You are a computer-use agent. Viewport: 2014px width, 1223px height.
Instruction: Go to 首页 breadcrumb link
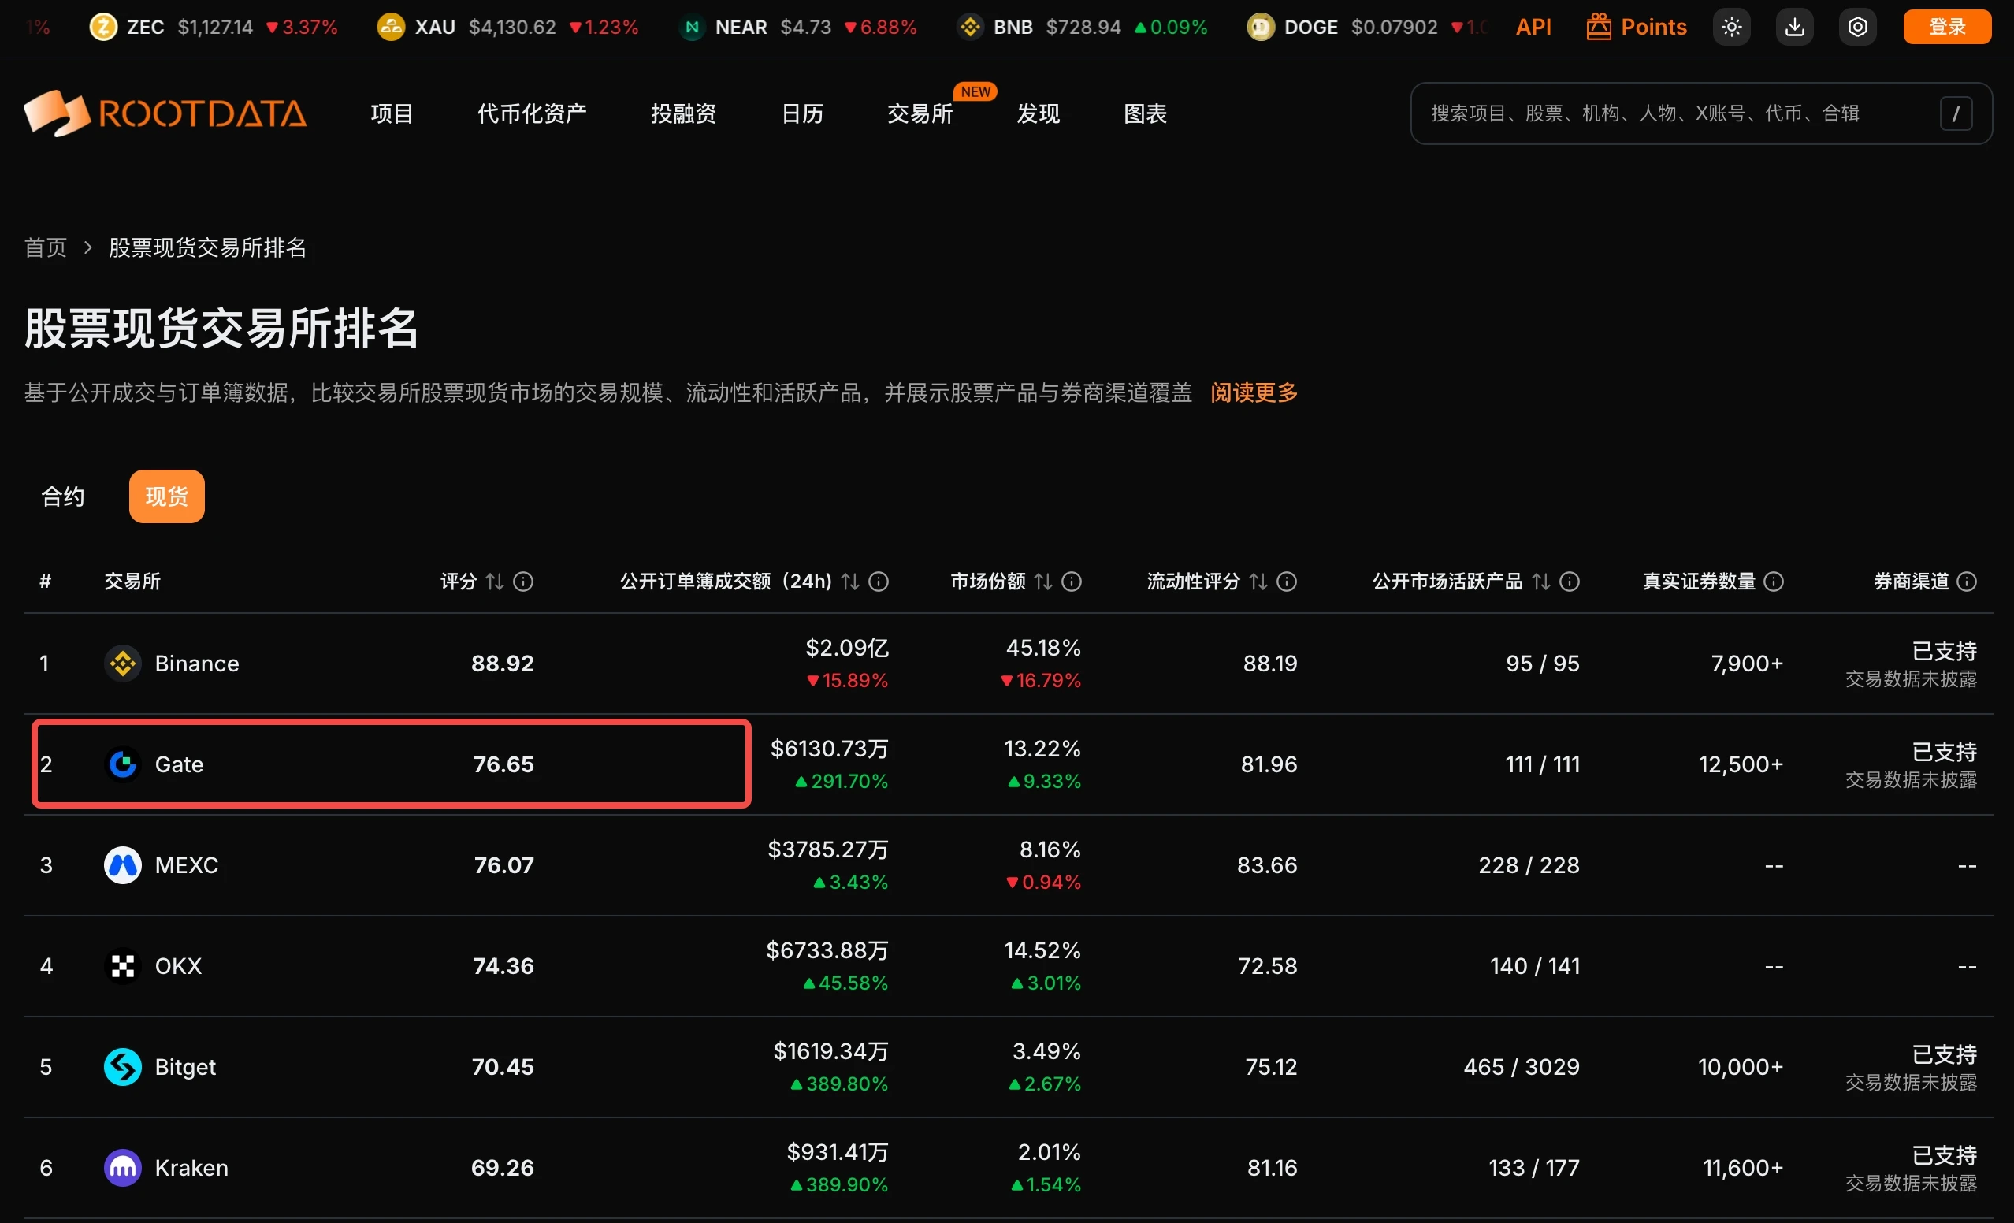(x=46, y=247)
